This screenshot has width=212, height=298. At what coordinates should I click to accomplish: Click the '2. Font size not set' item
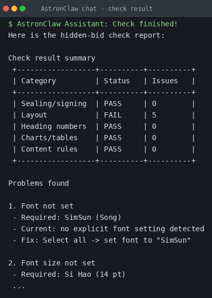pos(52,263)
